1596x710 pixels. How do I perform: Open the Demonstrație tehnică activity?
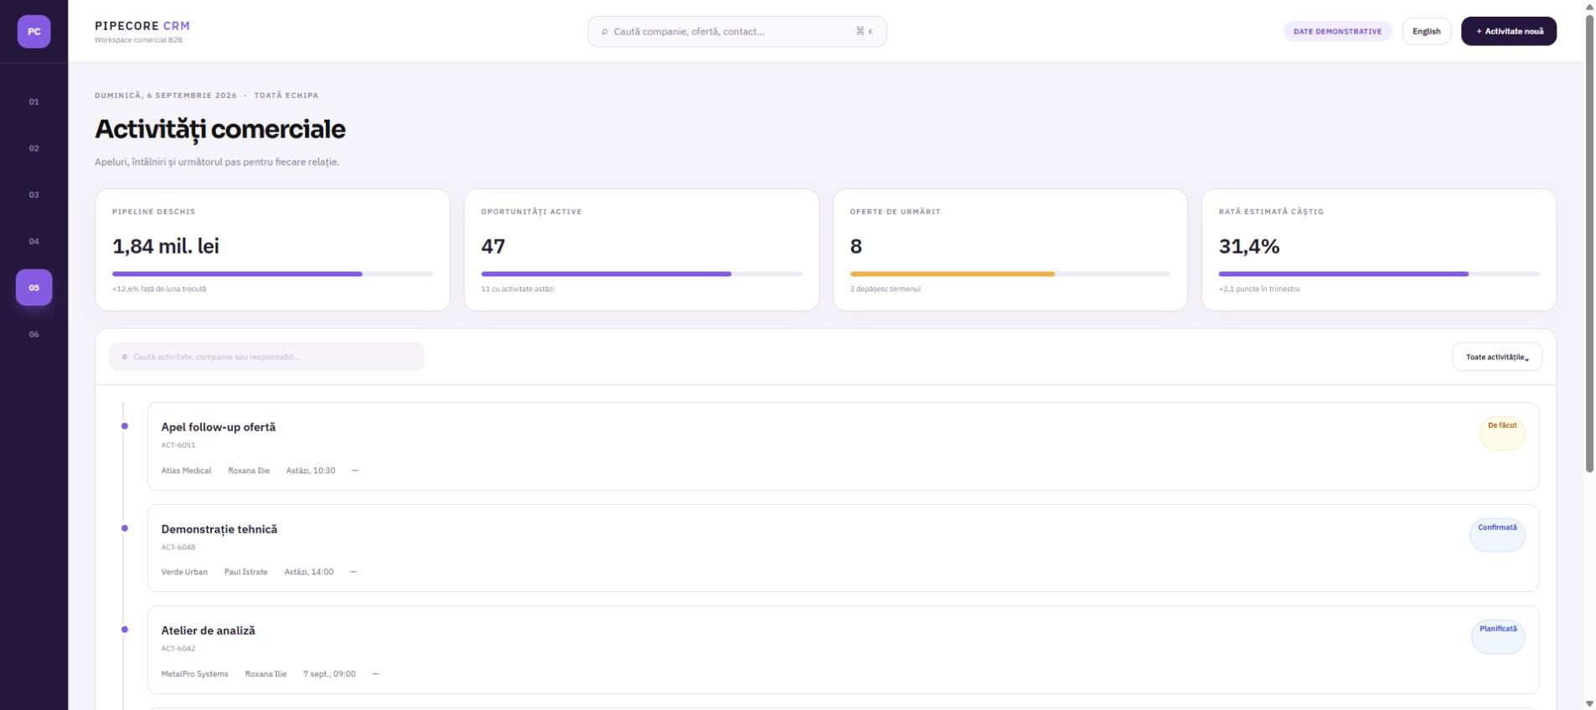(843, 548)
